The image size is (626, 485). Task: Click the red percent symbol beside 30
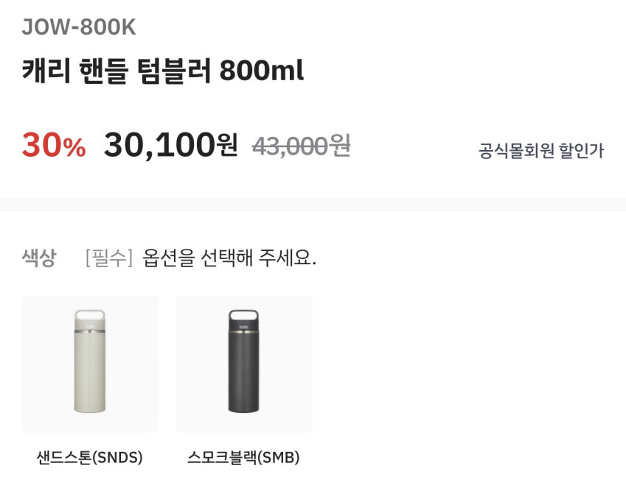click(74, 147)
